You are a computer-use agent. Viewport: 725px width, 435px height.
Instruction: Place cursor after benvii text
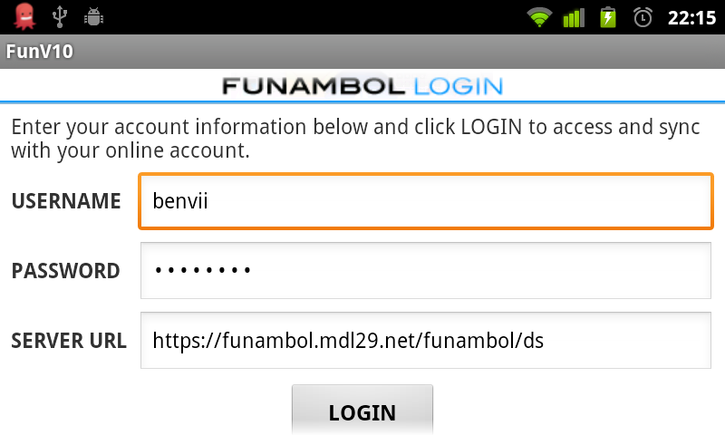coord(209,201)
